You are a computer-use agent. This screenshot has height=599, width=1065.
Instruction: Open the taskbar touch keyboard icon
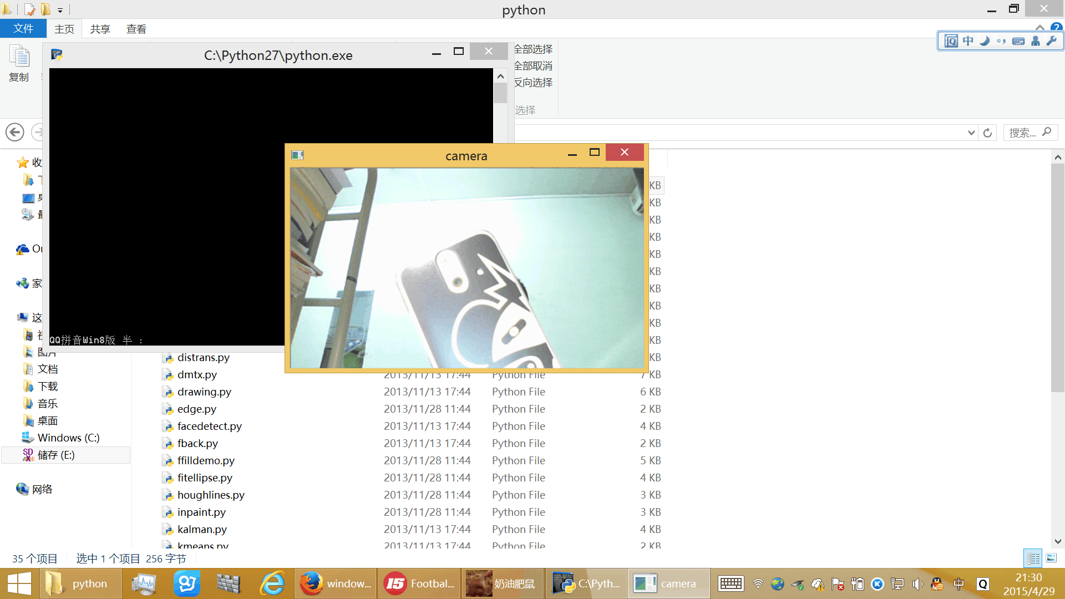click(x=731, y=583)
